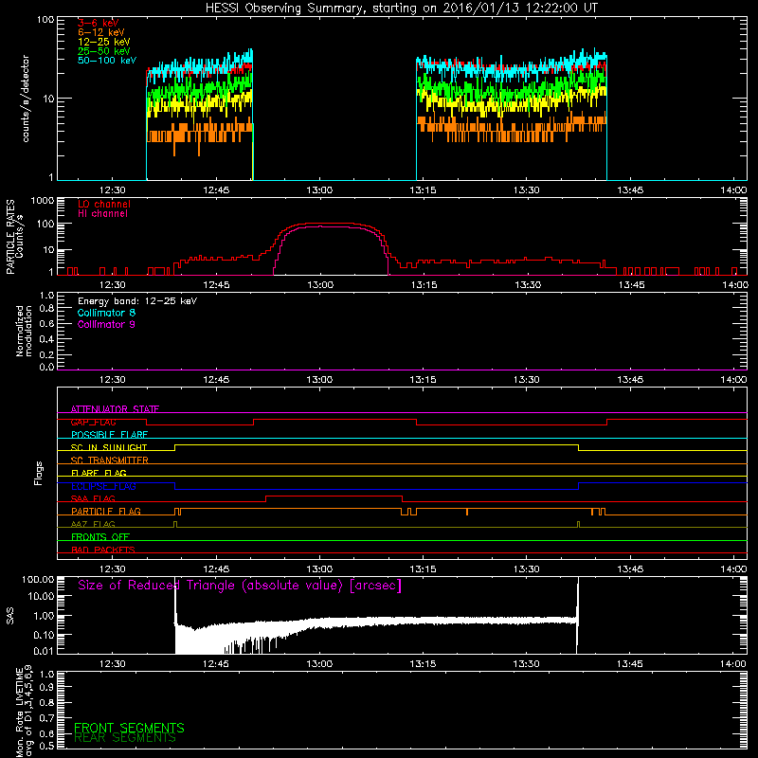Click the 'PARTICLE RATES' axis title

click(x=10, y=236)
